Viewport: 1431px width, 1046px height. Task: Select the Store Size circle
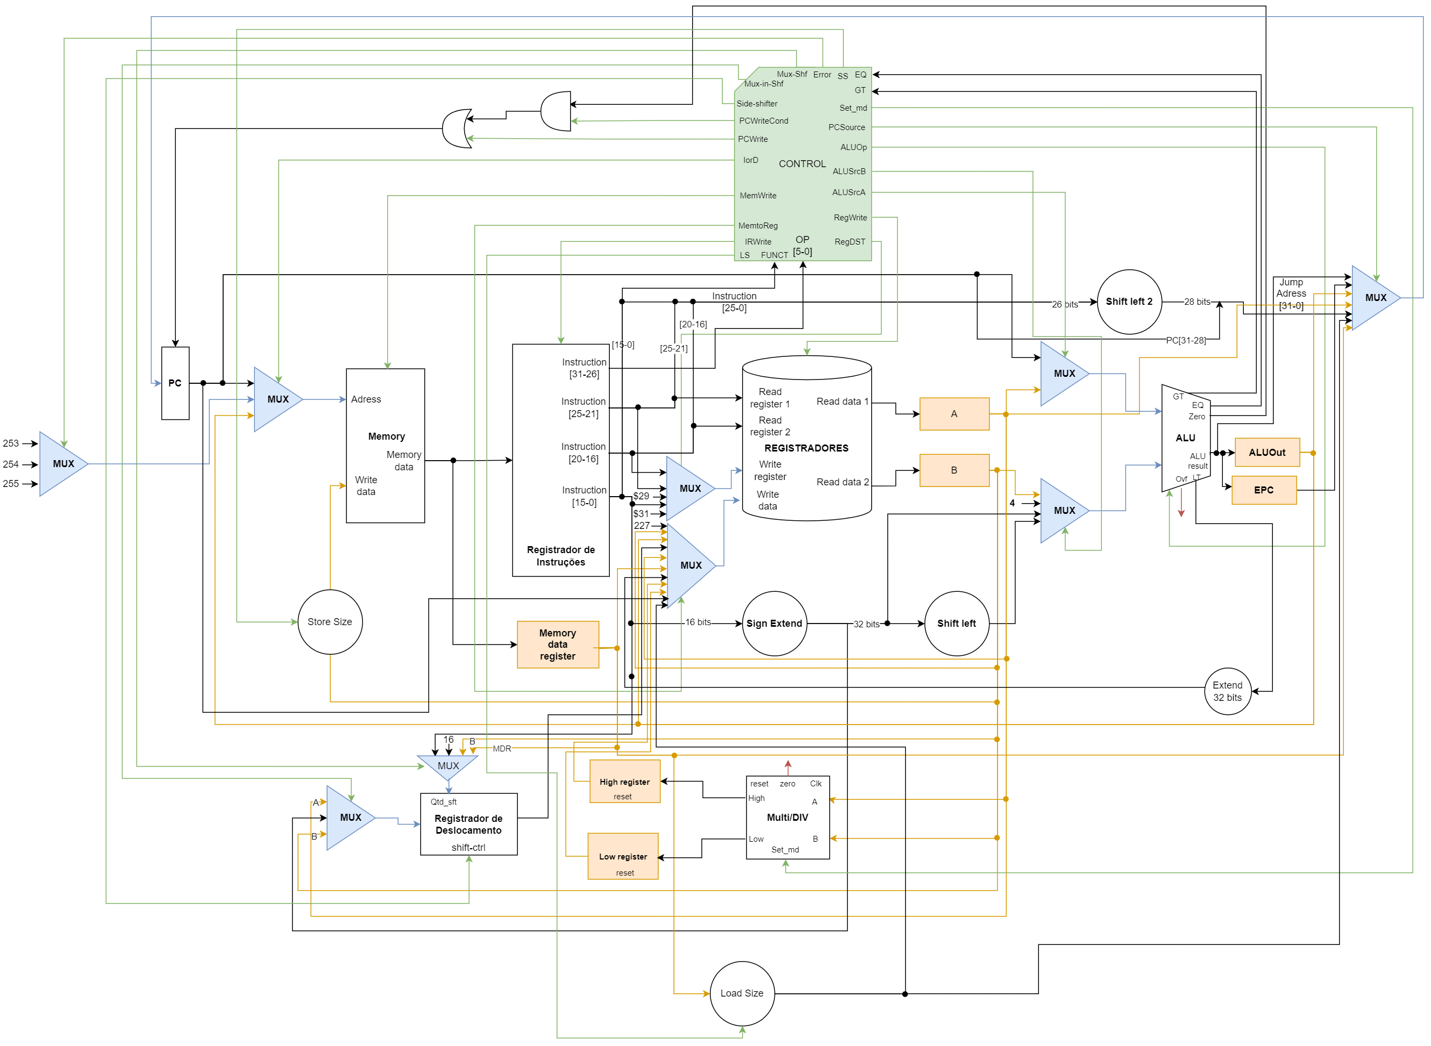click(330, 622)
